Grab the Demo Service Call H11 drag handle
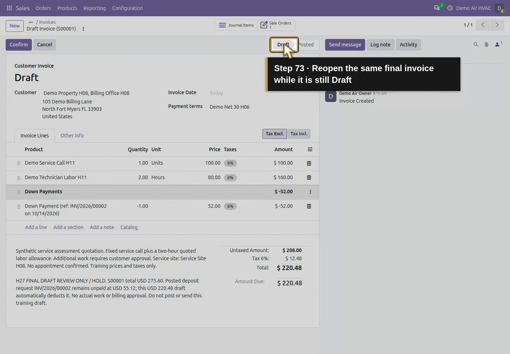 pyautogui.click(x=19, y=163)
